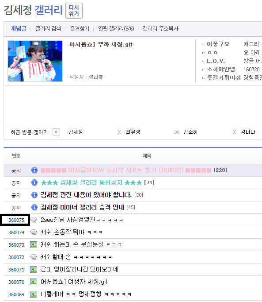Open notice 어서옵SHOW 도시락 서포트 후기

pos(126,170)
